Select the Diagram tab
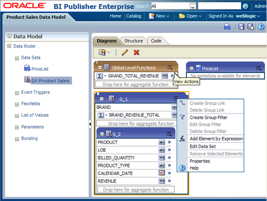Image resolution: width=267 pixels, height=201 pixels. (x=107, y=41)
